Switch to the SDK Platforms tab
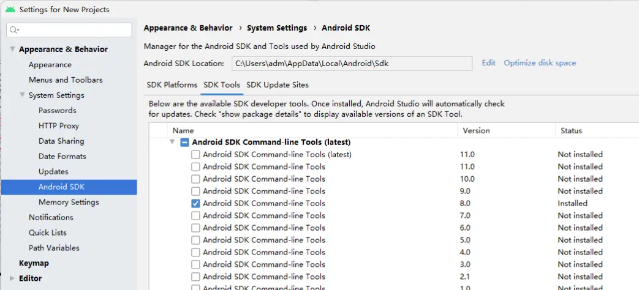 pos(172,85)
